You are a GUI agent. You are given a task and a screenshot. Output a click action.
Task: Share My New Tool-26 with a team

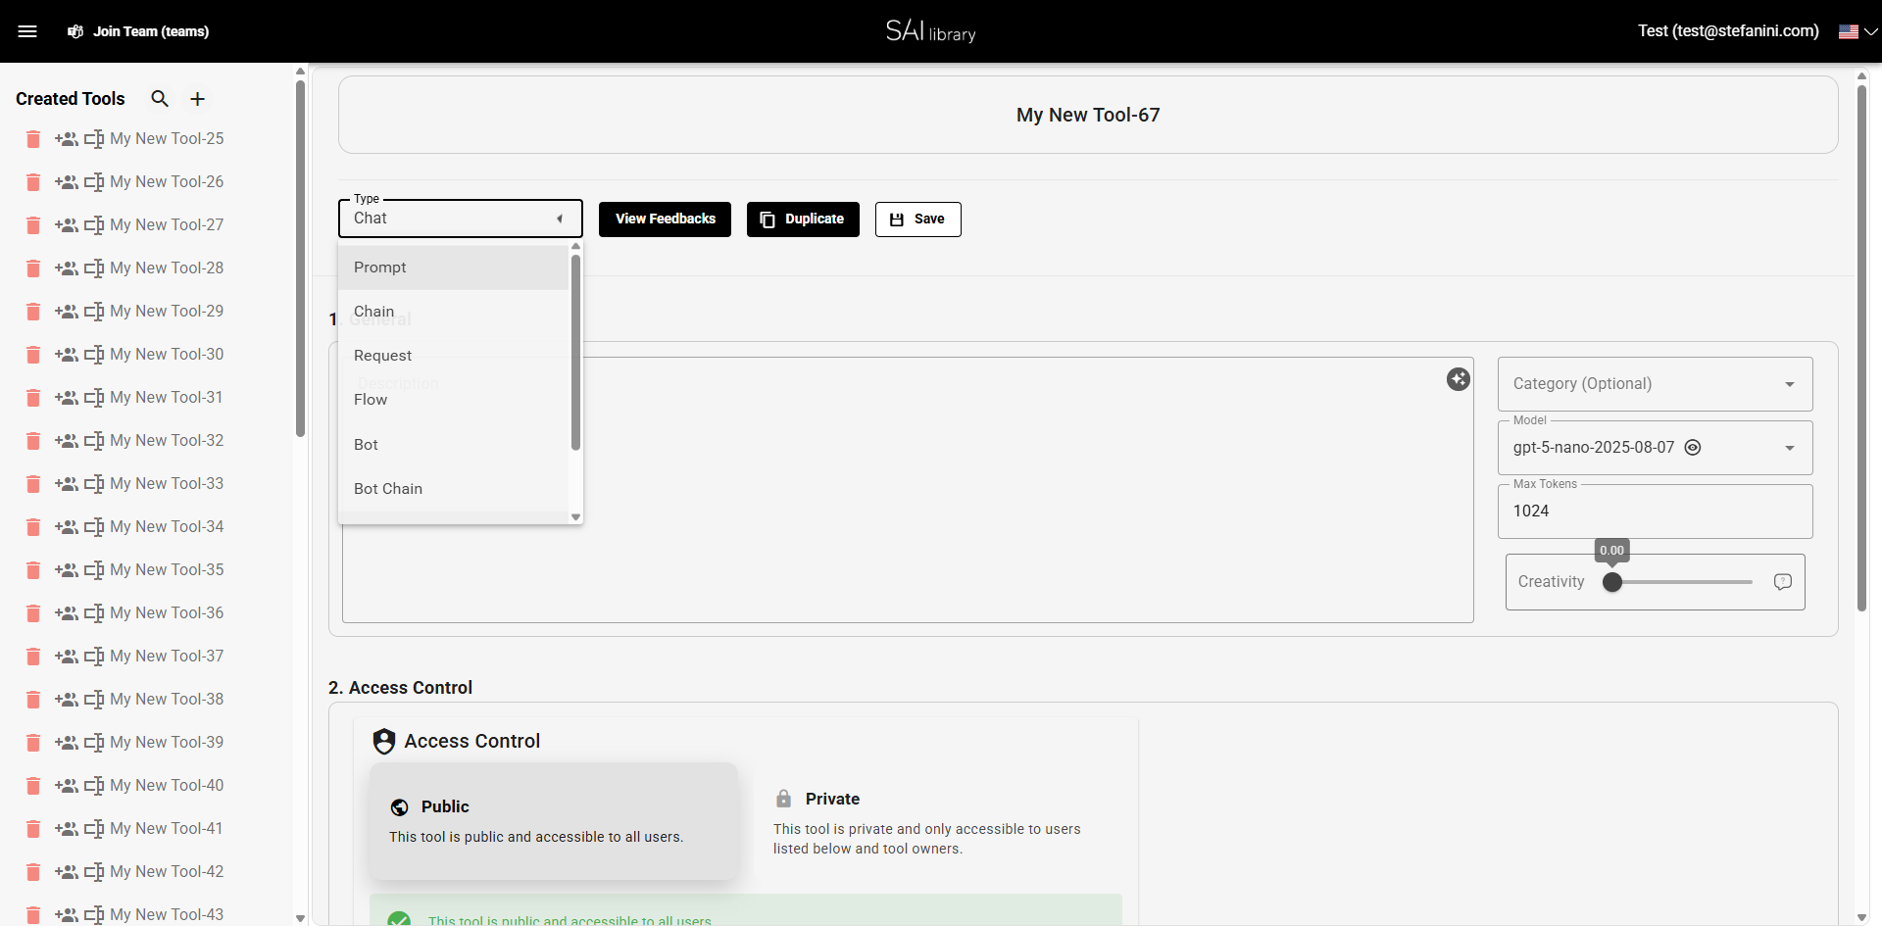67,182
